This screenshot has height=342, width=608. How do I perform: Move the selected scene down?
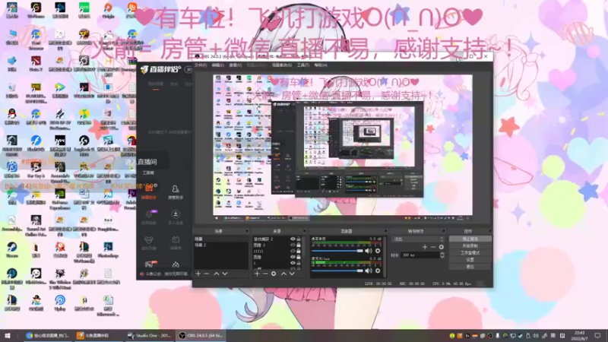[x=224, y=274]
